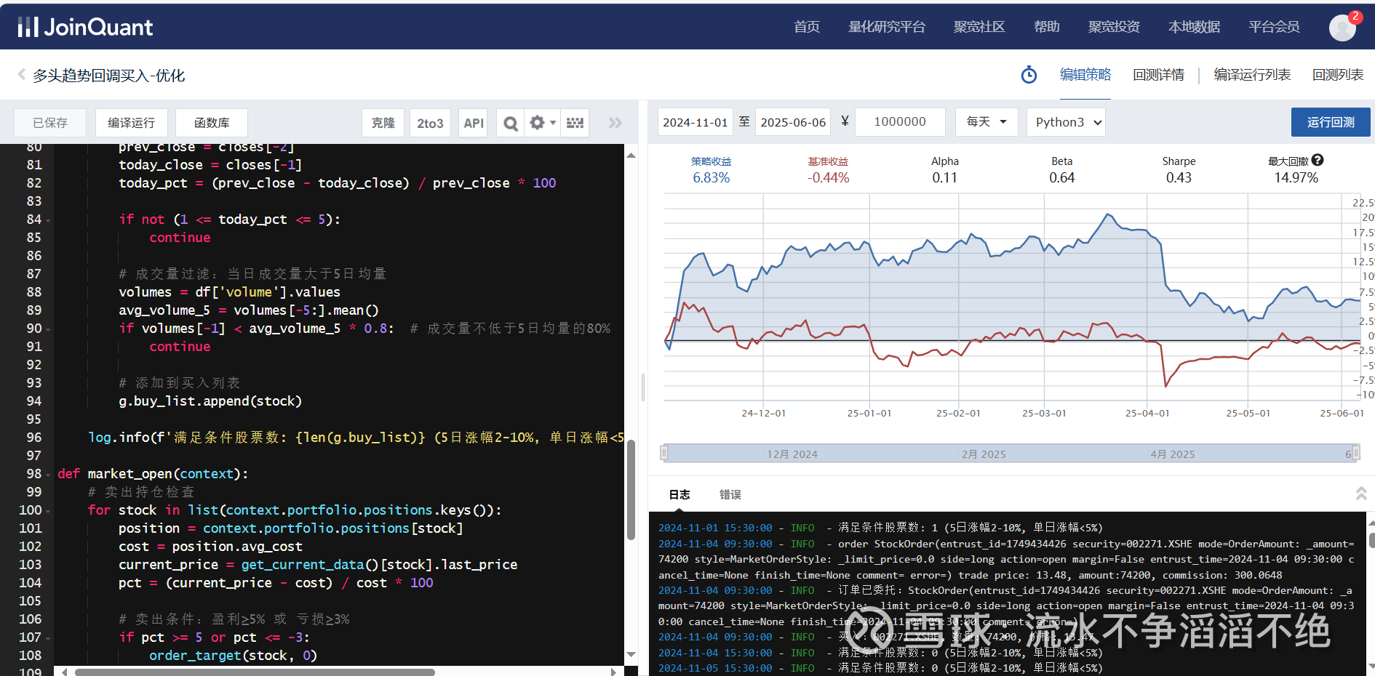This screenshot has width=1375, height=676.
Task: Click the double-arrow overflow icon in editor toolbar
Action: pyautogui.click(x=615, y=123)
